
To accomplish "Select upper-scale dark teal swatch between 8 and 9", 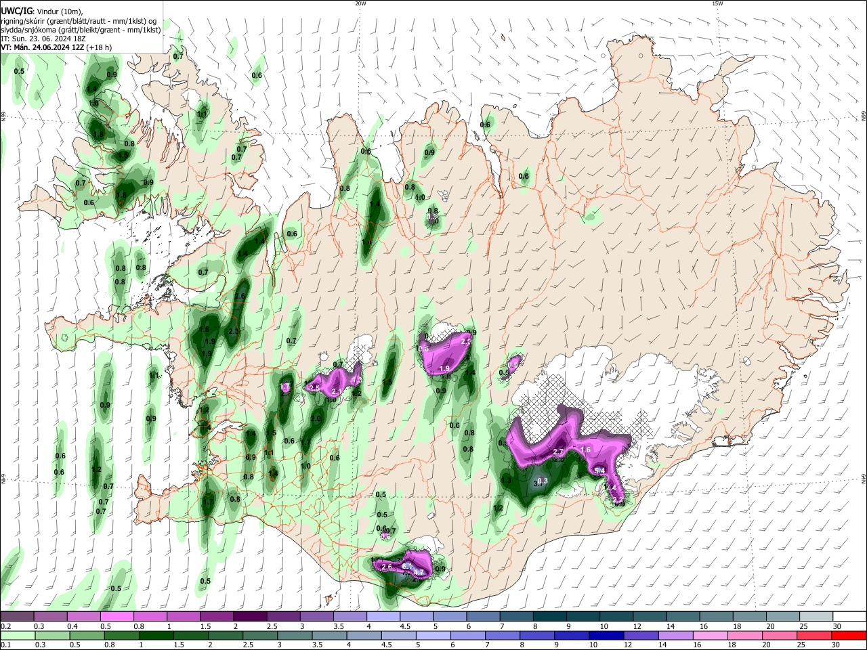I will pos(550,616).
